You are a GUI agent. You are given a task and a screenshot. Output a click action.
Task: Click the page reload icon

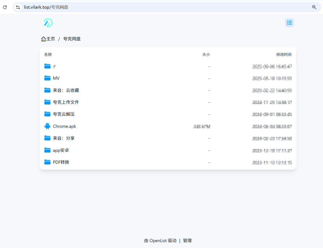click(x=5, y=7)
